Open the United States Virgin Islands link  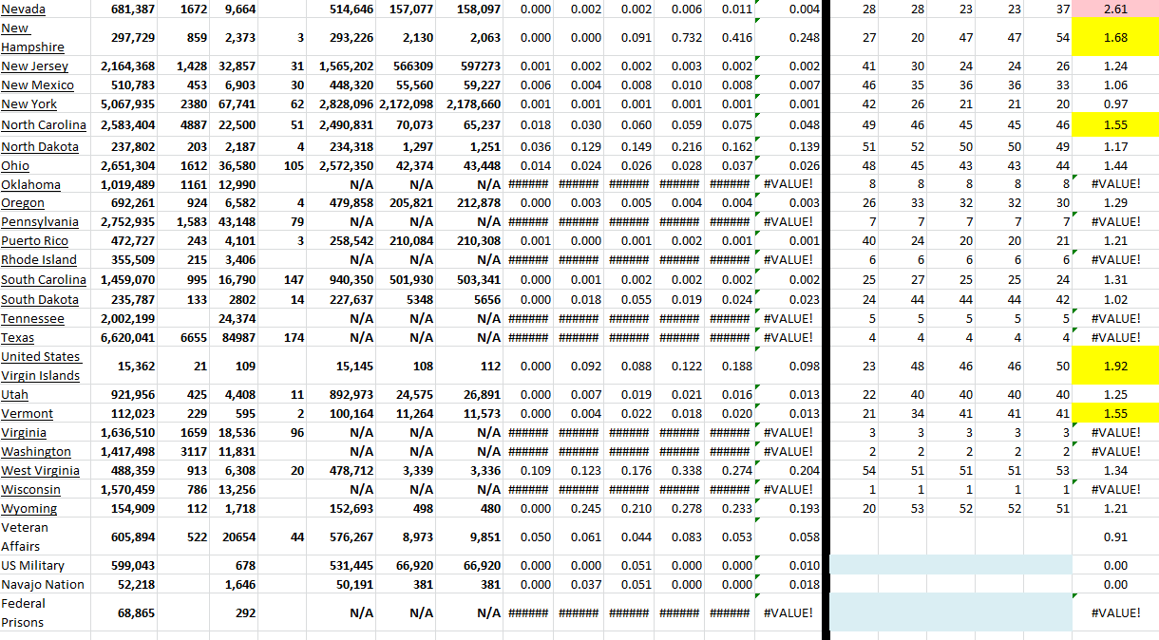[42, 366]
